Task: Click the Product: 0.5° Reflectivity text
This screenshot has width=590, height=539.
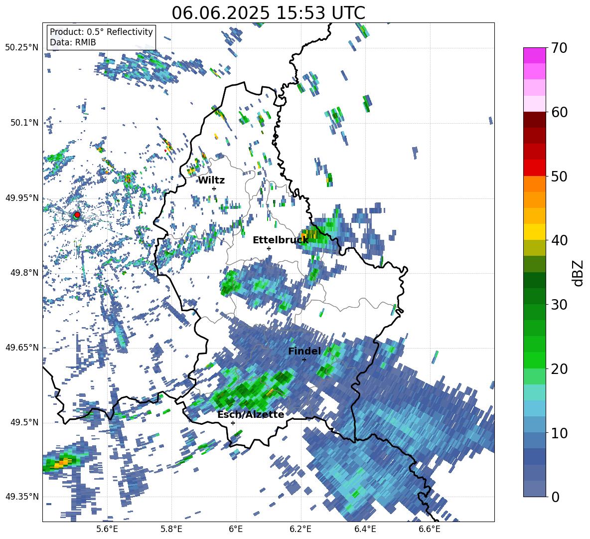Action: 101,32
